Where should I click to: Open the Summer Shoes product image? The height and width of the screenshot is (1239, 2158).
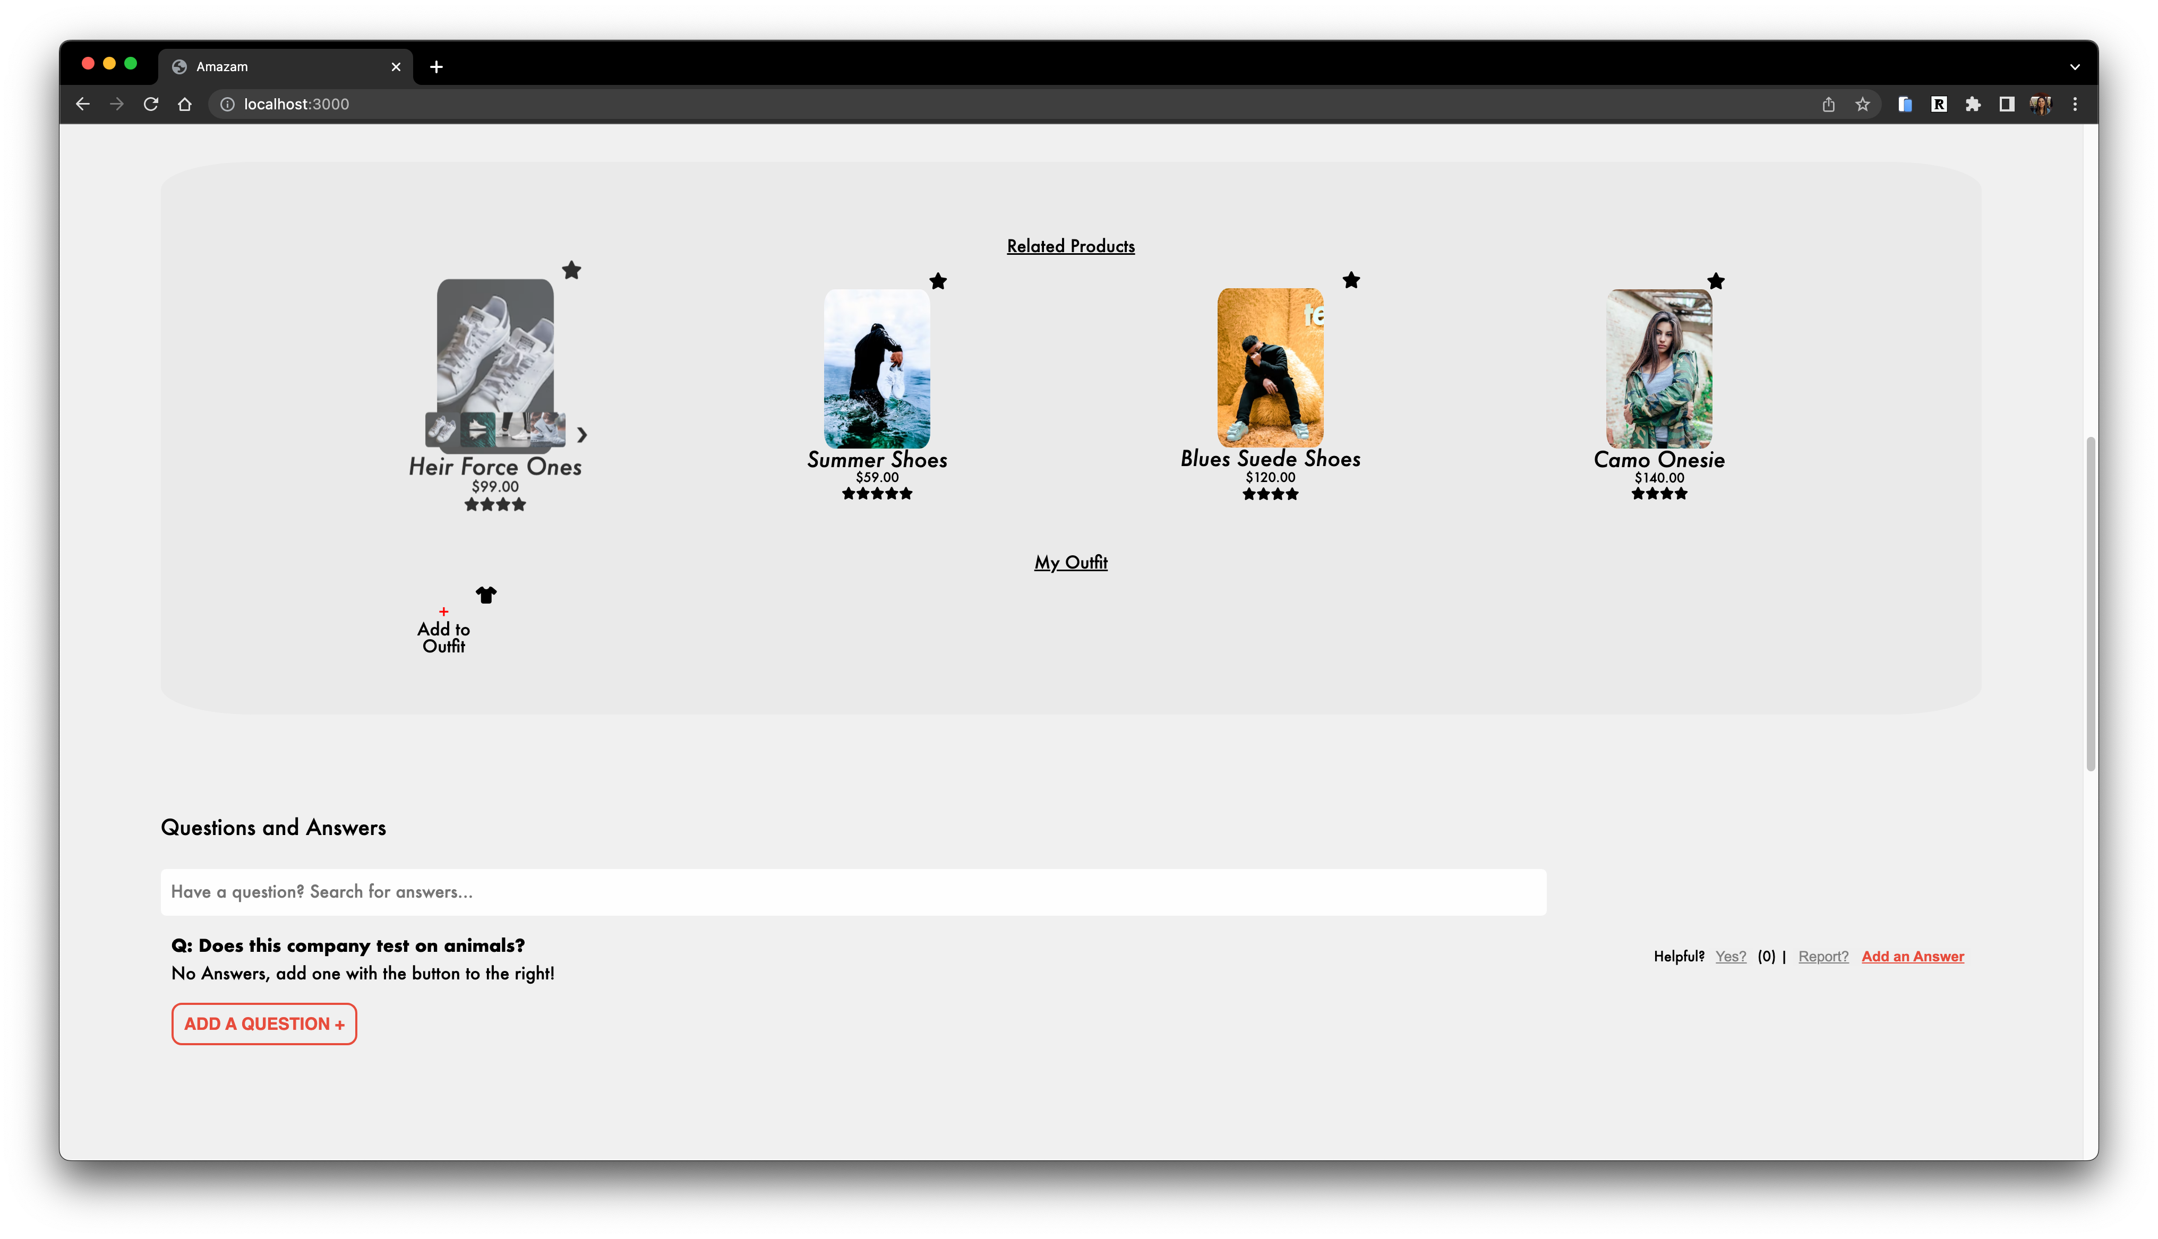(x=877, y=368)
